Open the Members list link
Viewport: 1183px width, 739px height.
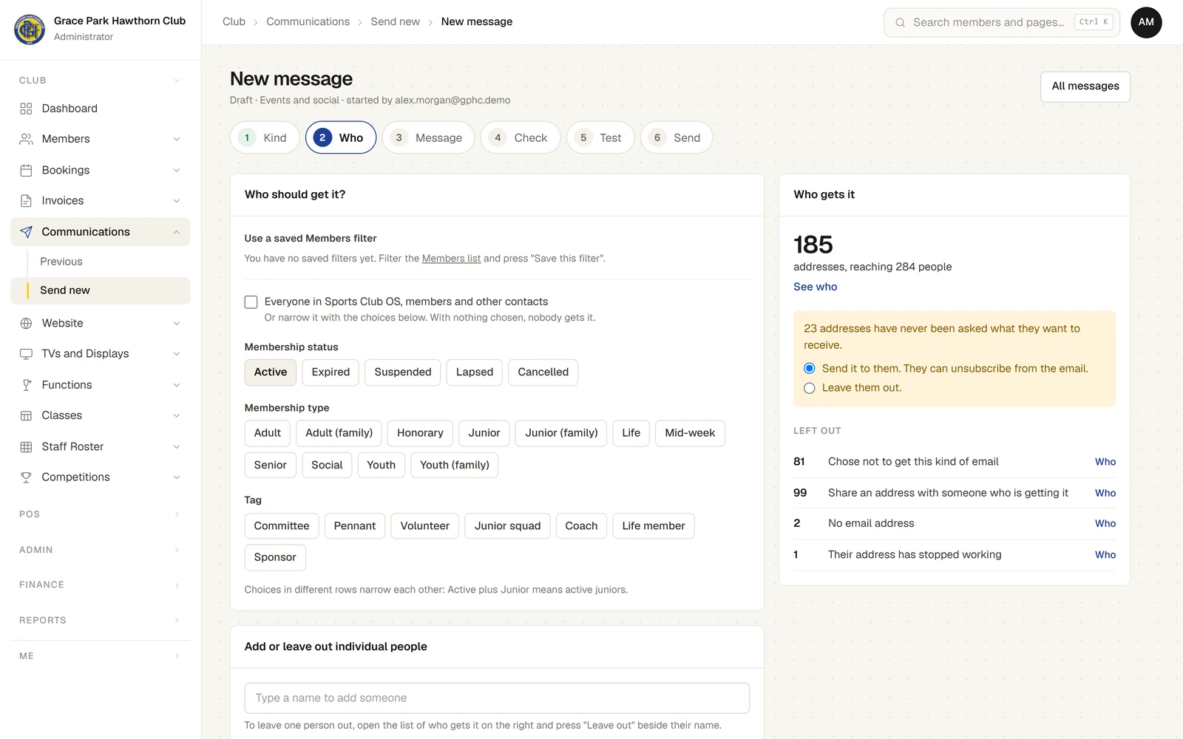coord(451,259)
